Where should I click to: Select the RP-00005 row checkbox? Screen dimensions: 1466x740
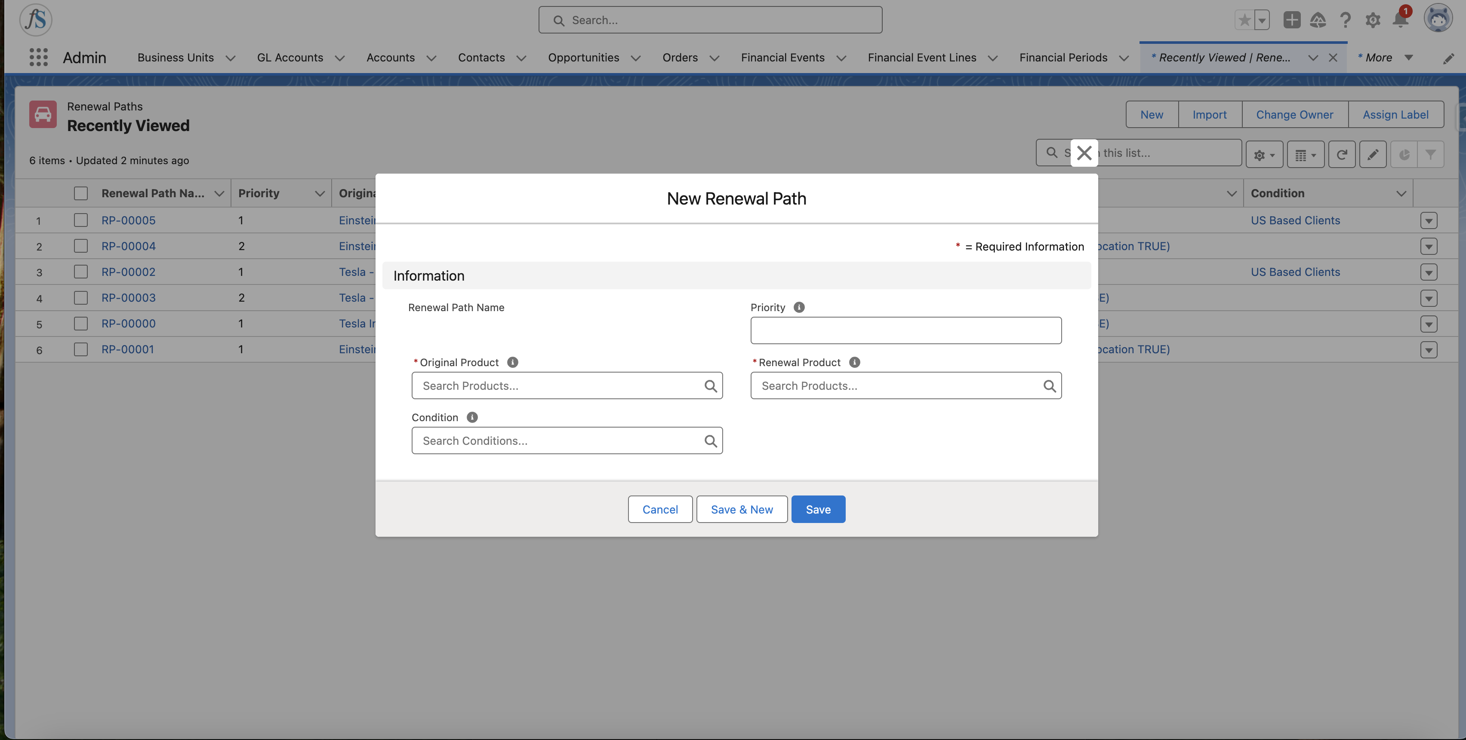(81, 220)
